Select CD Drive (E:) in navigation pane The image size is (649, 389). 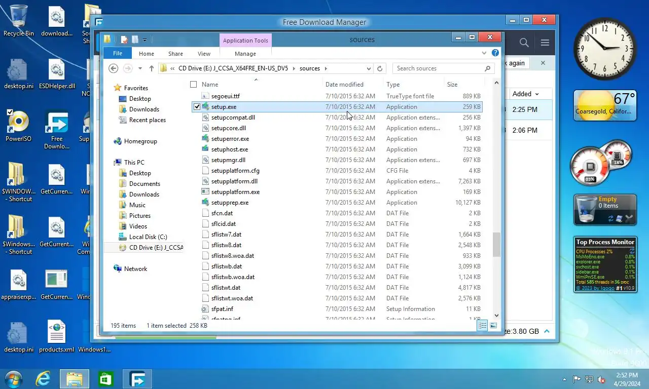click(x=151, y=248)
